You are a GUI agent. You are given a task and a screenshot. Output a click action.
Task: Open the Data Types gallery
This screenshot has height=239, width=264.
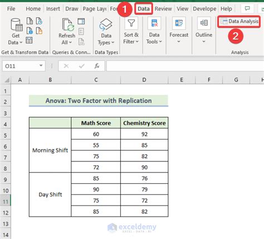[x=106, y=32]
